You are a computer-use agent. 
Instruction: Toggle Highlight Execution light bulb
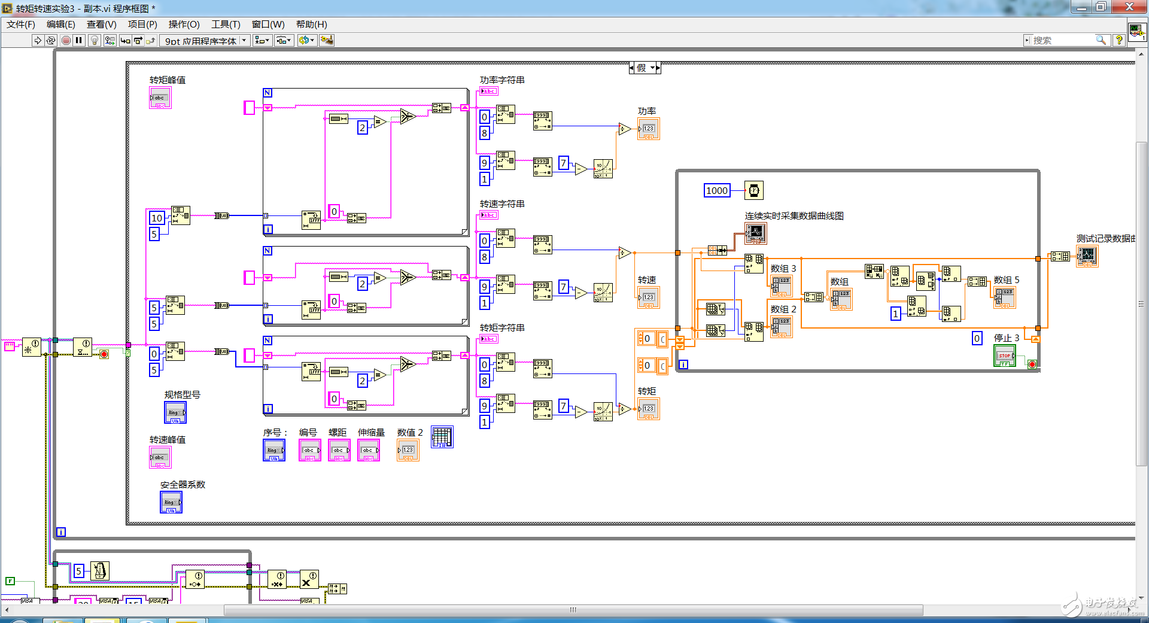coord(95,41)
